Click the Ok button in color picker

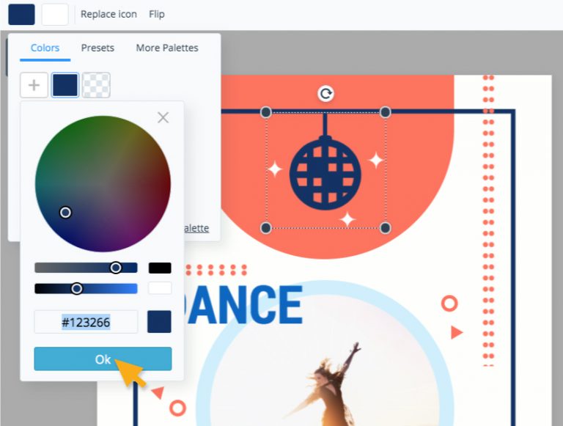[103, 359]
